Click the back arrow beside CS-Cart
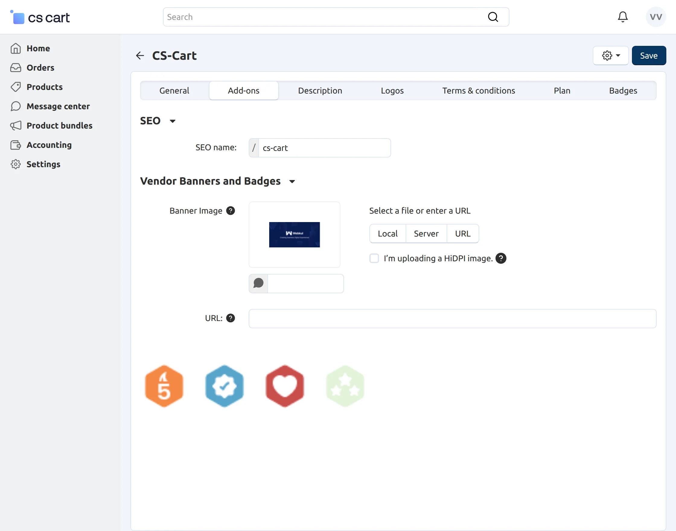Image resolution: width=676 pixels, height=531 pixels. [140, 56]
